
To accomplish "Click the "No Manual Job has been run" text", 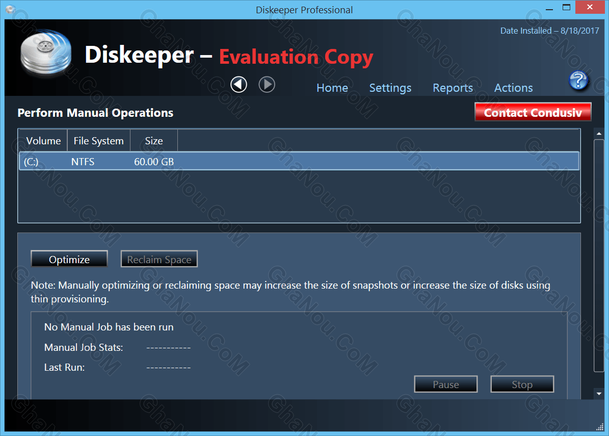I will [109, 327].
